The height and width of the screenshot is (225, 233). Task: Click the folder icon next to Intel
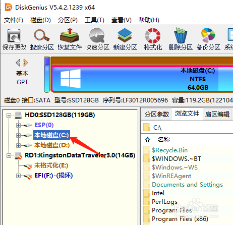click(x=147, y=193)
